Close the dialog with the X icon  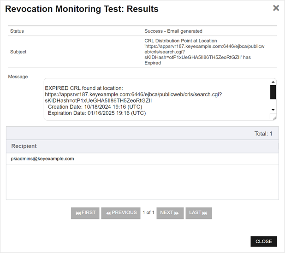(276, 8)
